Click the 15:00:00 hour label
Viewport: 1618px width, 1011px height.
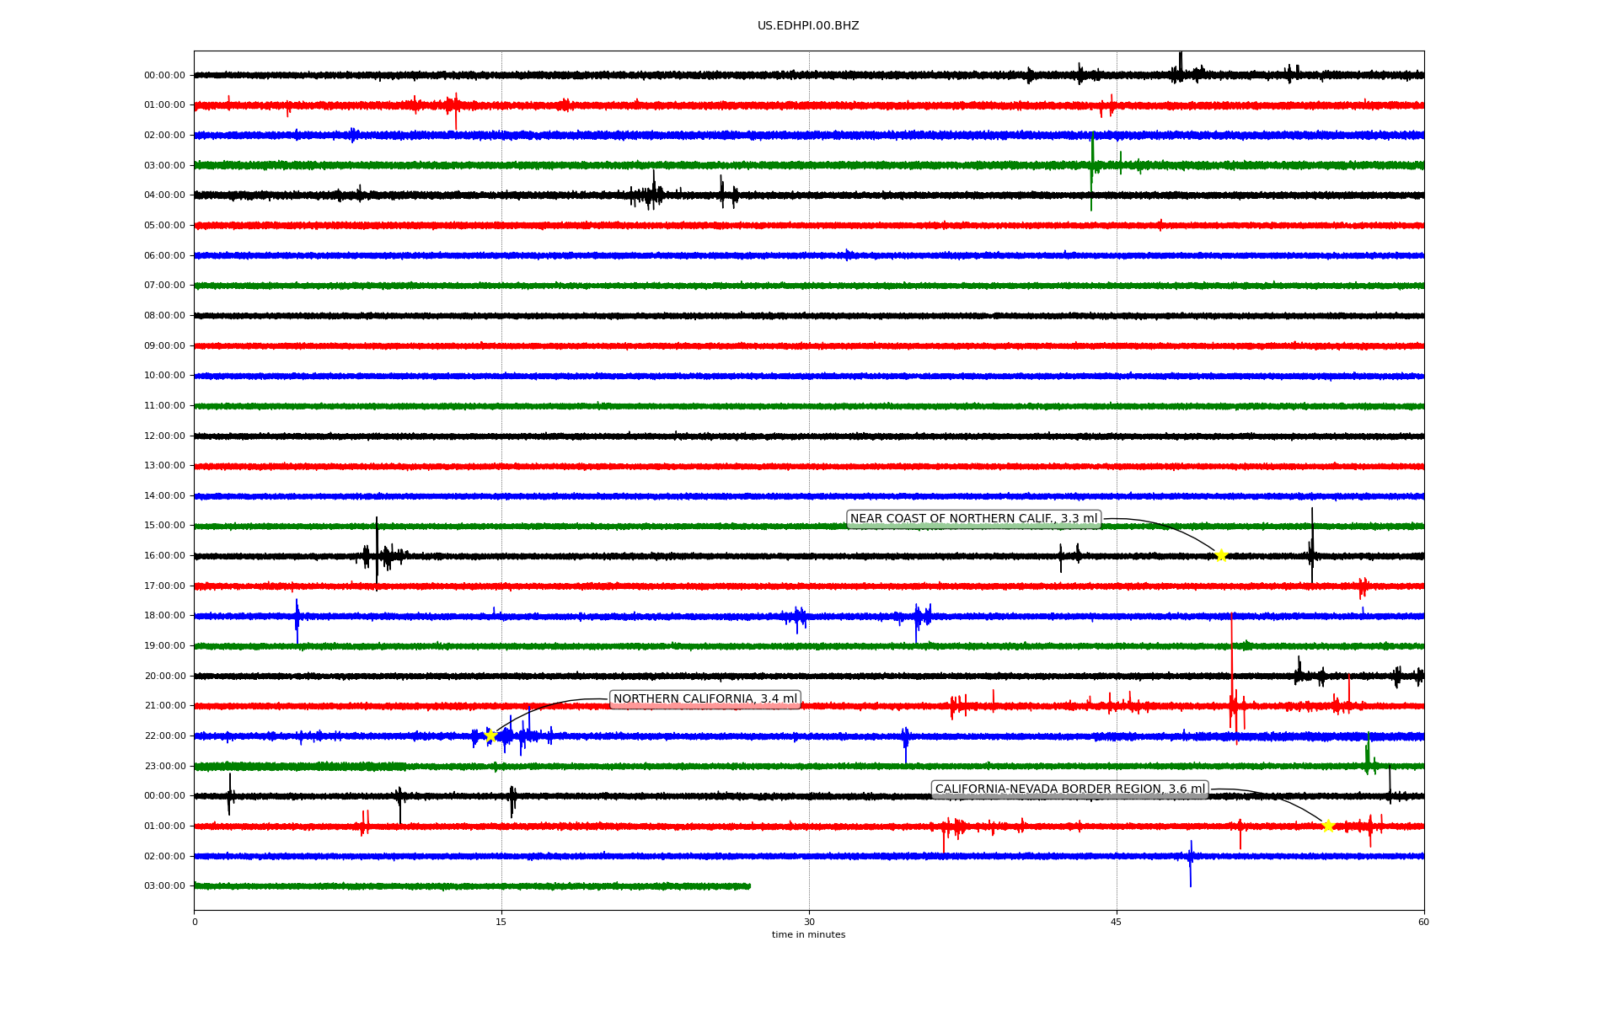[x=164, y=526]
